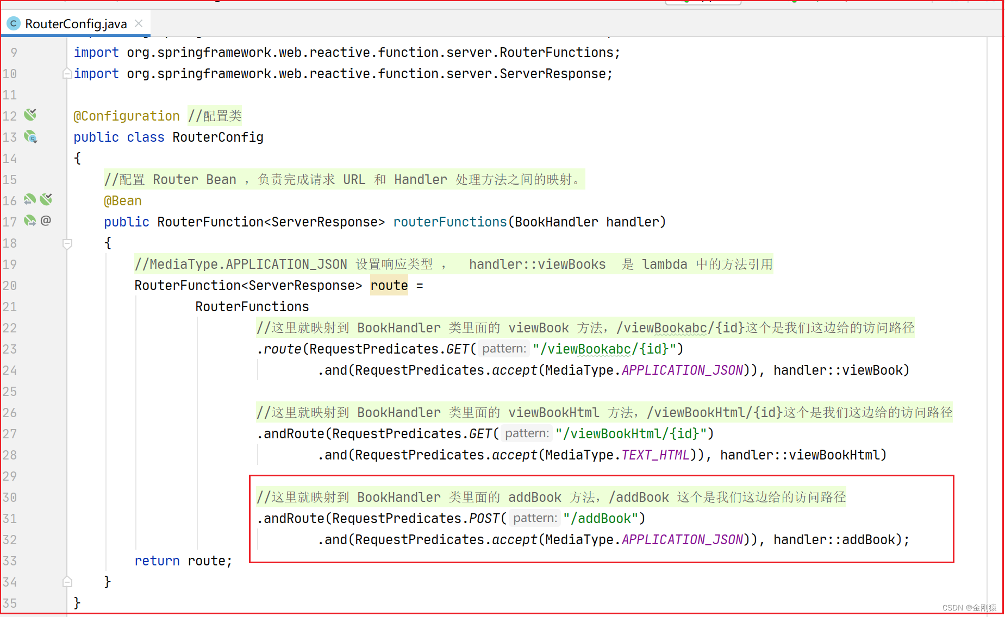Image resolution: width=1005 pixels, height=617 pixels.
Task: Click the bean dependencies arrow icon on line 16
Action: [30, 200]
